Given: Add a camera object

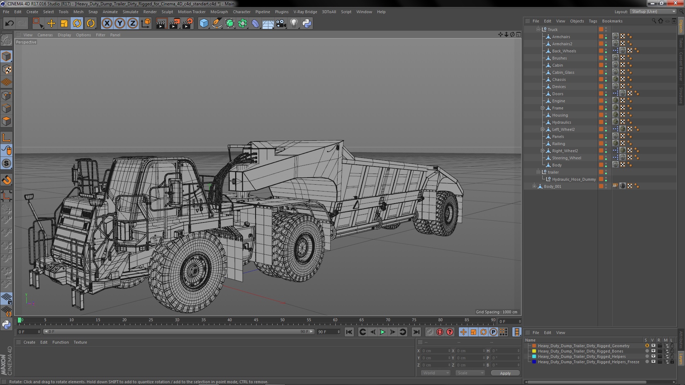Looking at the screenshot, I should [x=281, y=24].
